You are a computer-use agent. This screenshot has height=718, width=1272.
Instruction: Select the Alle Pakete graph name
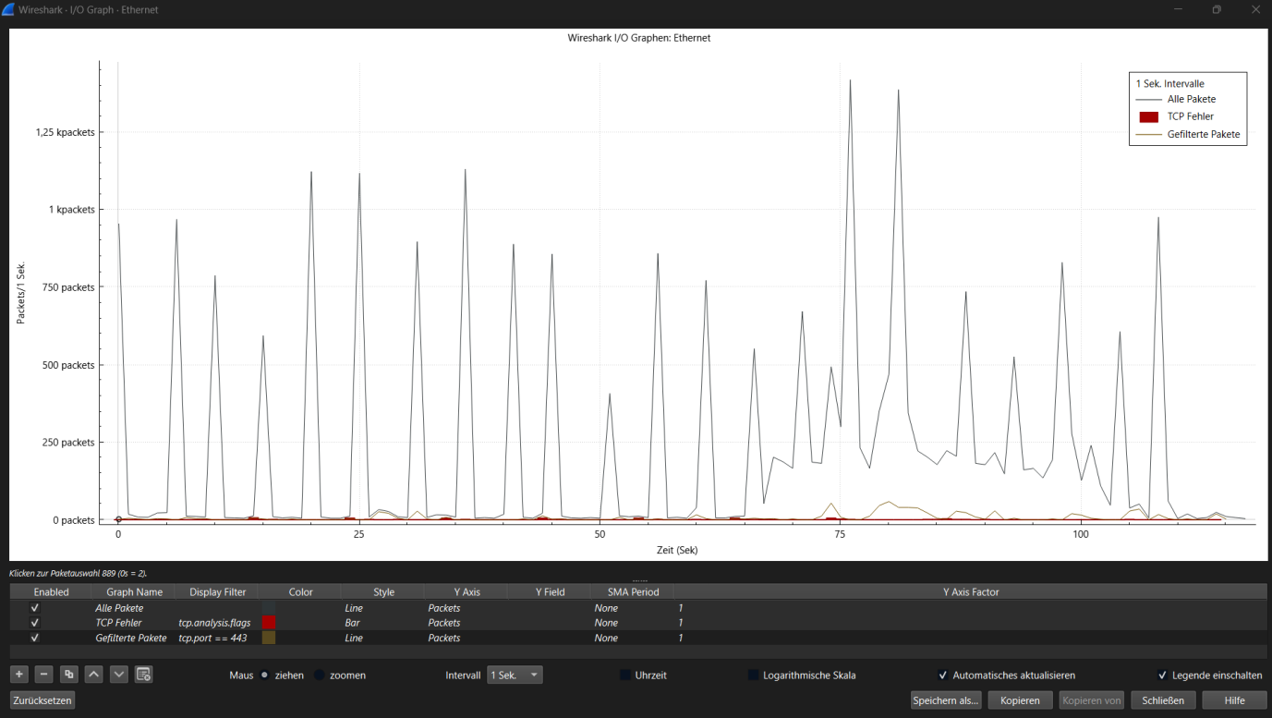[x=119, y=608]
